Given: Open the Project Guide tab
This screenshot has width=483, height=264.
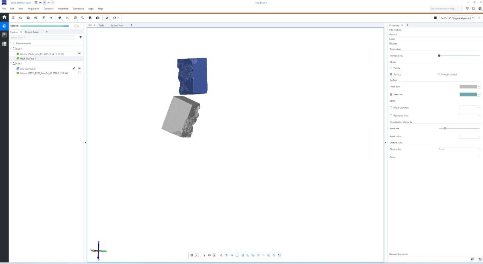Looking at the screenshot, I should point(32,32).
